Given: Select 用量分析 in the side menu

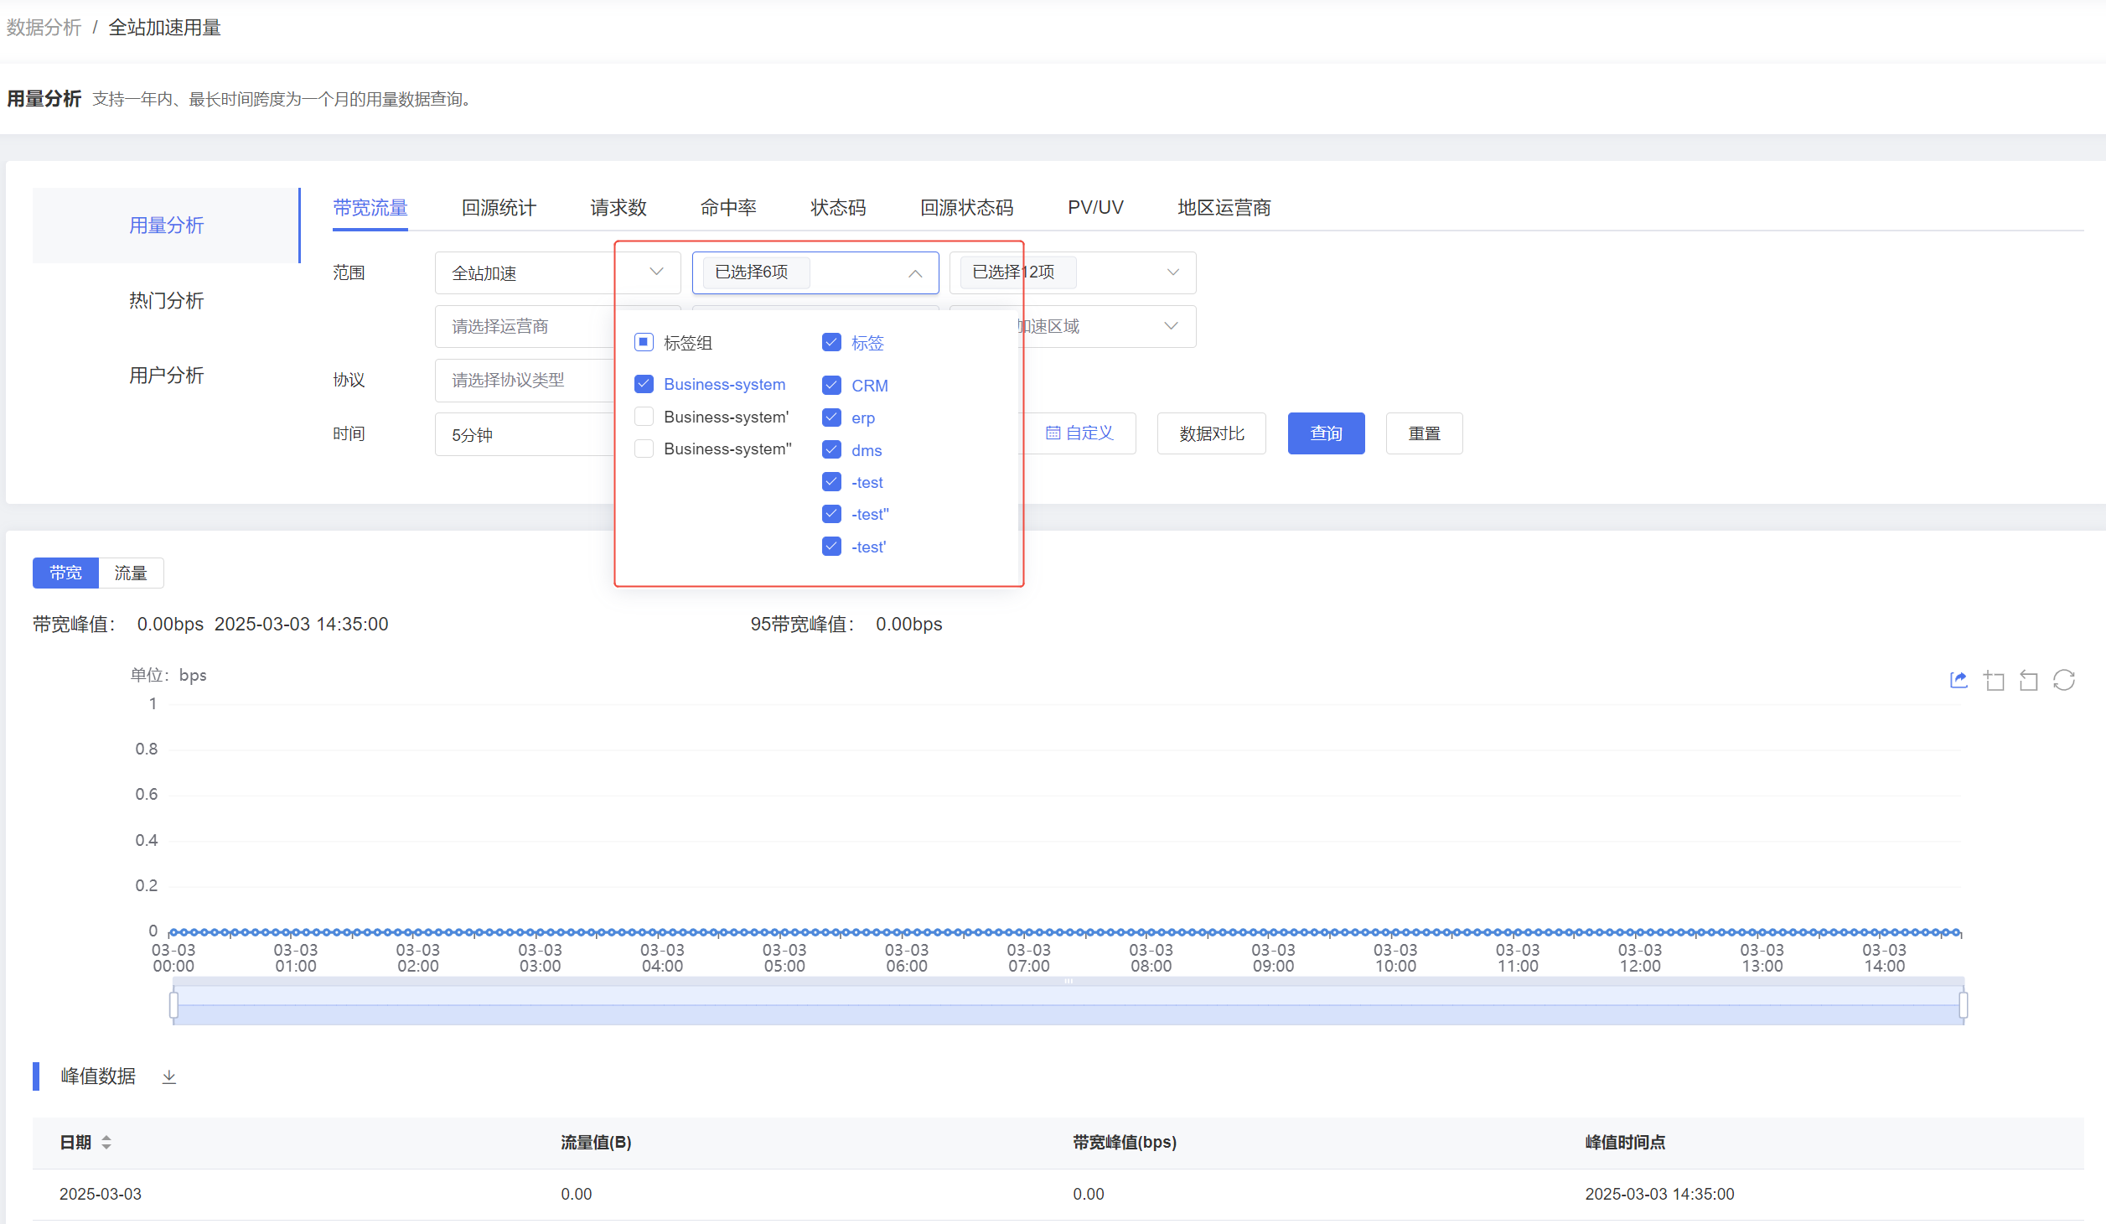Looking at the screenshot, I should point(166,226).
